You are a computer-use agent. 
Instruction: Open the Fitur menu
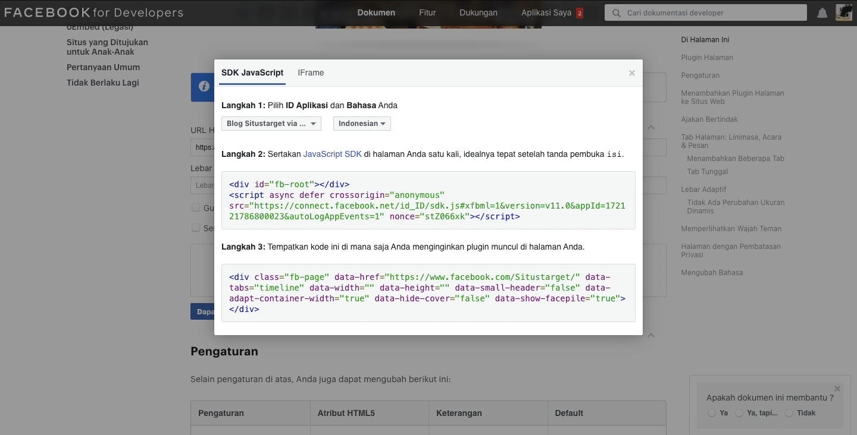(427, 12)
